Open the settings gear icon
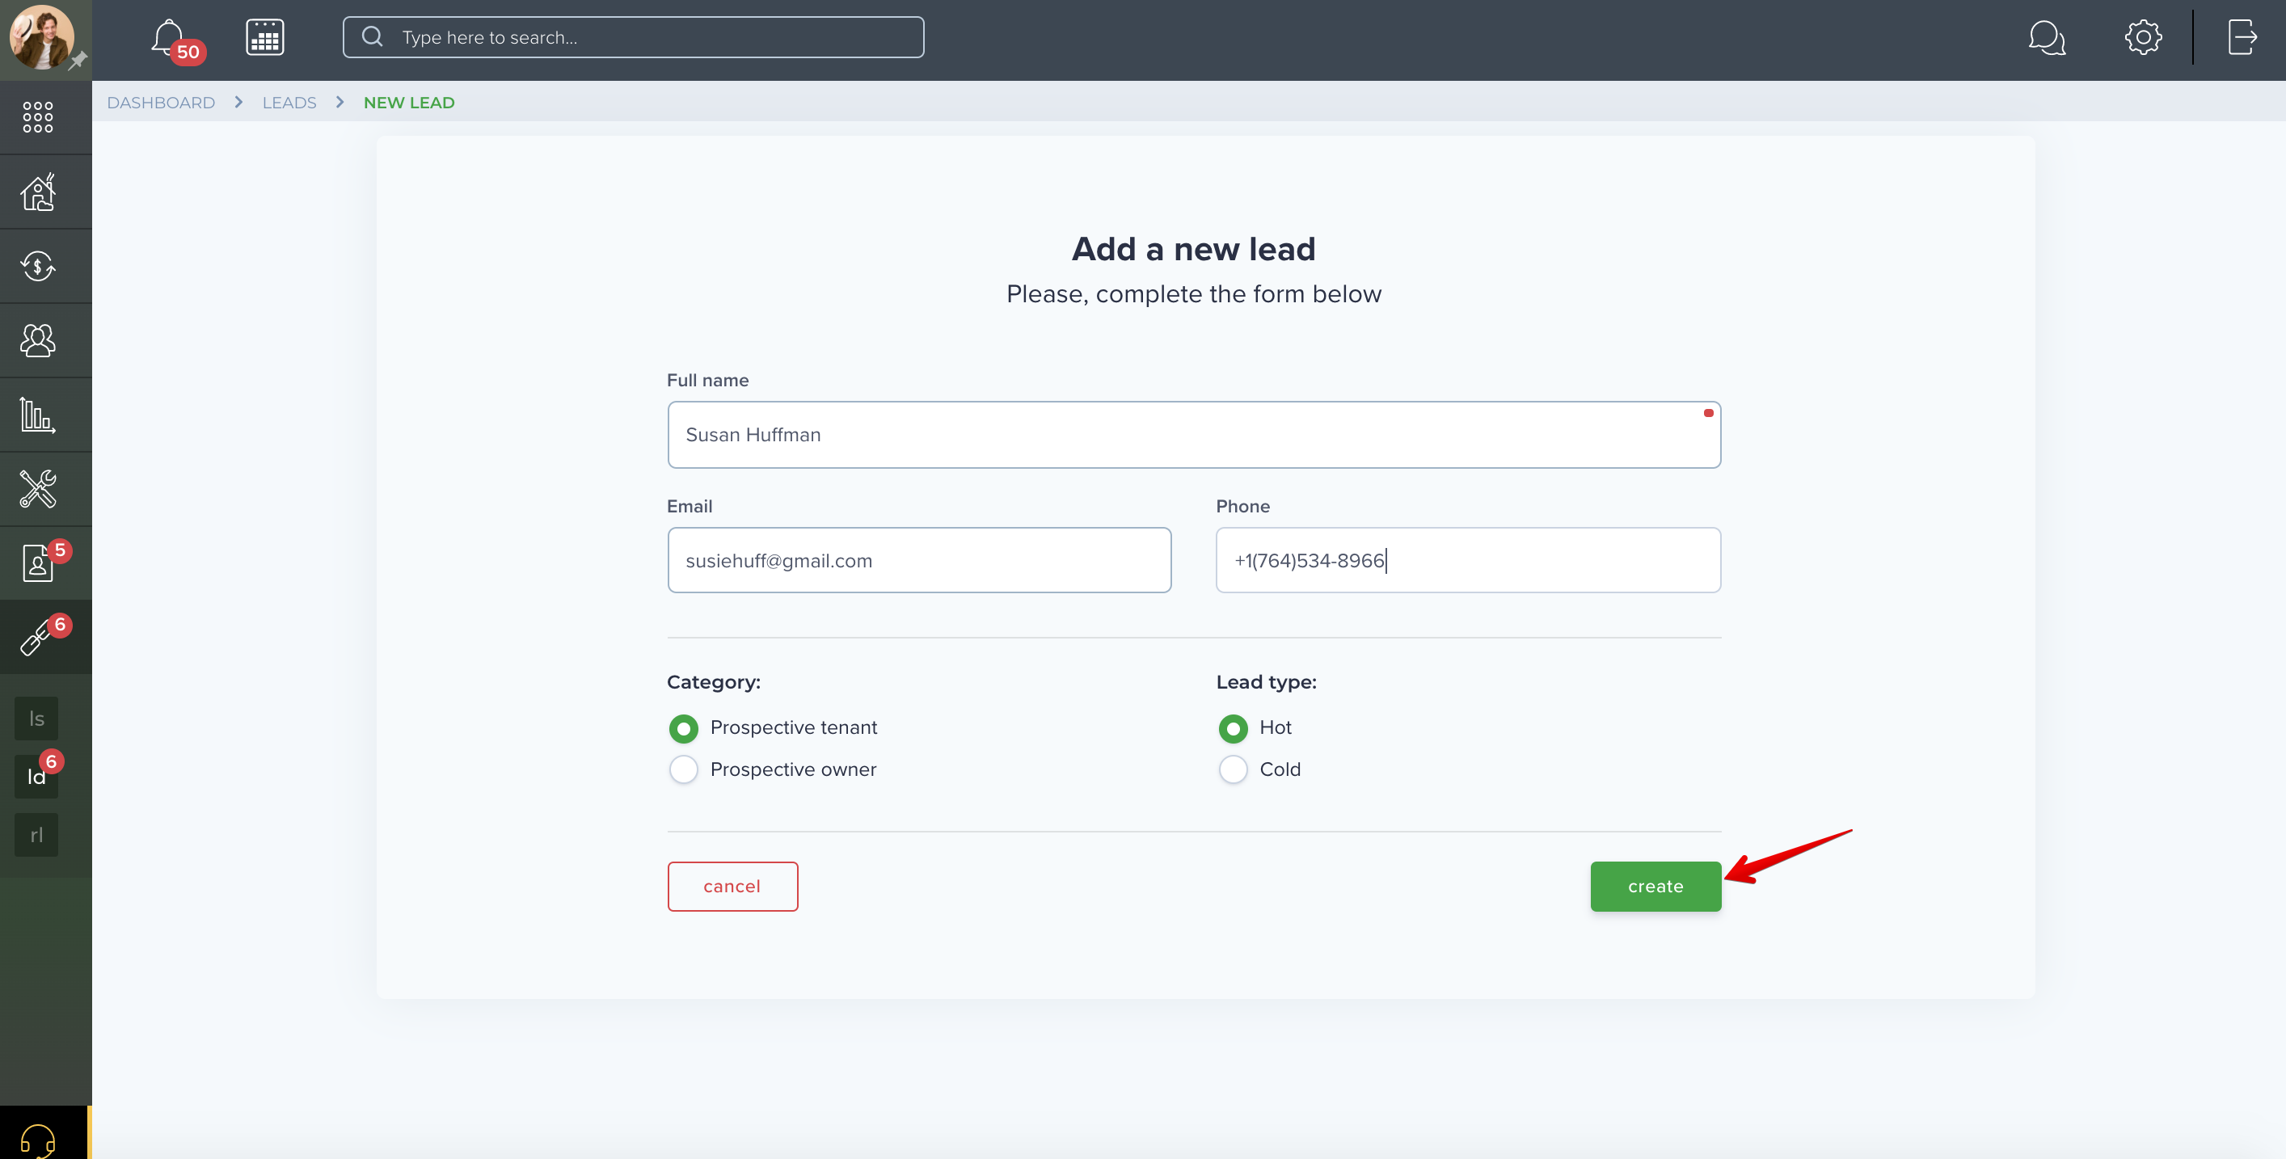The height and width of the screenshot is (1159, 2286). 2143,37
